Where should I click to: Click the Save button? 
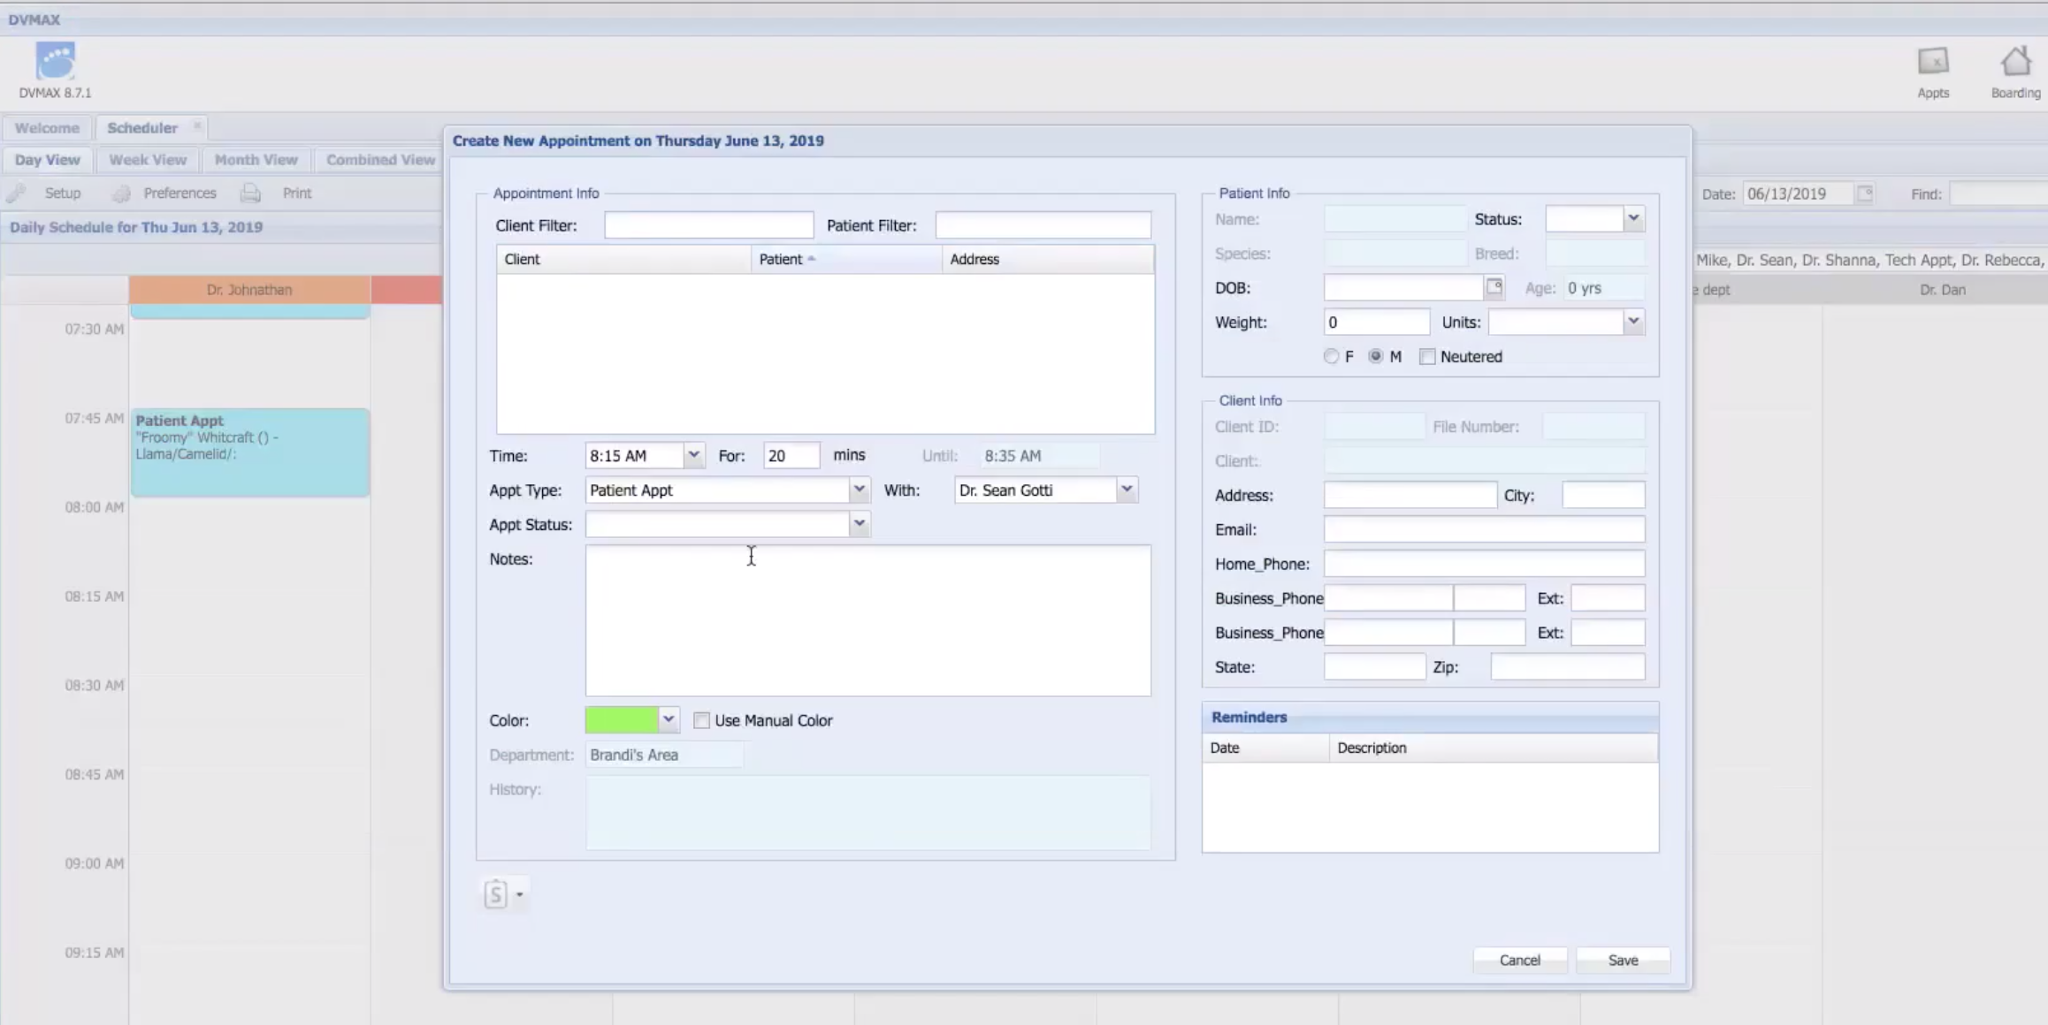tap(1623, 960)
